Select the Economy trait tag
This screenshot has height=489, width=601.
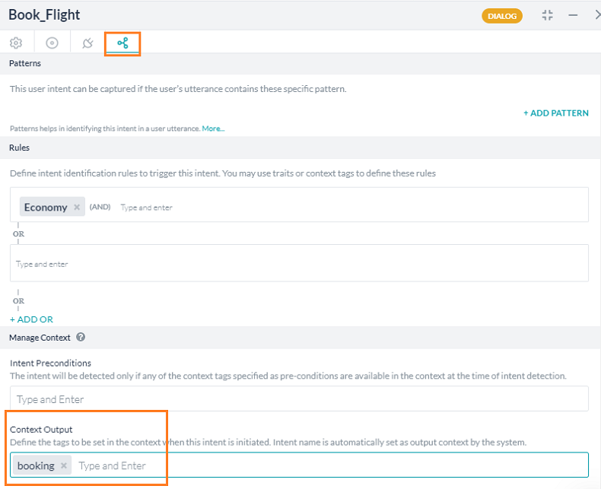click(45, 207)
